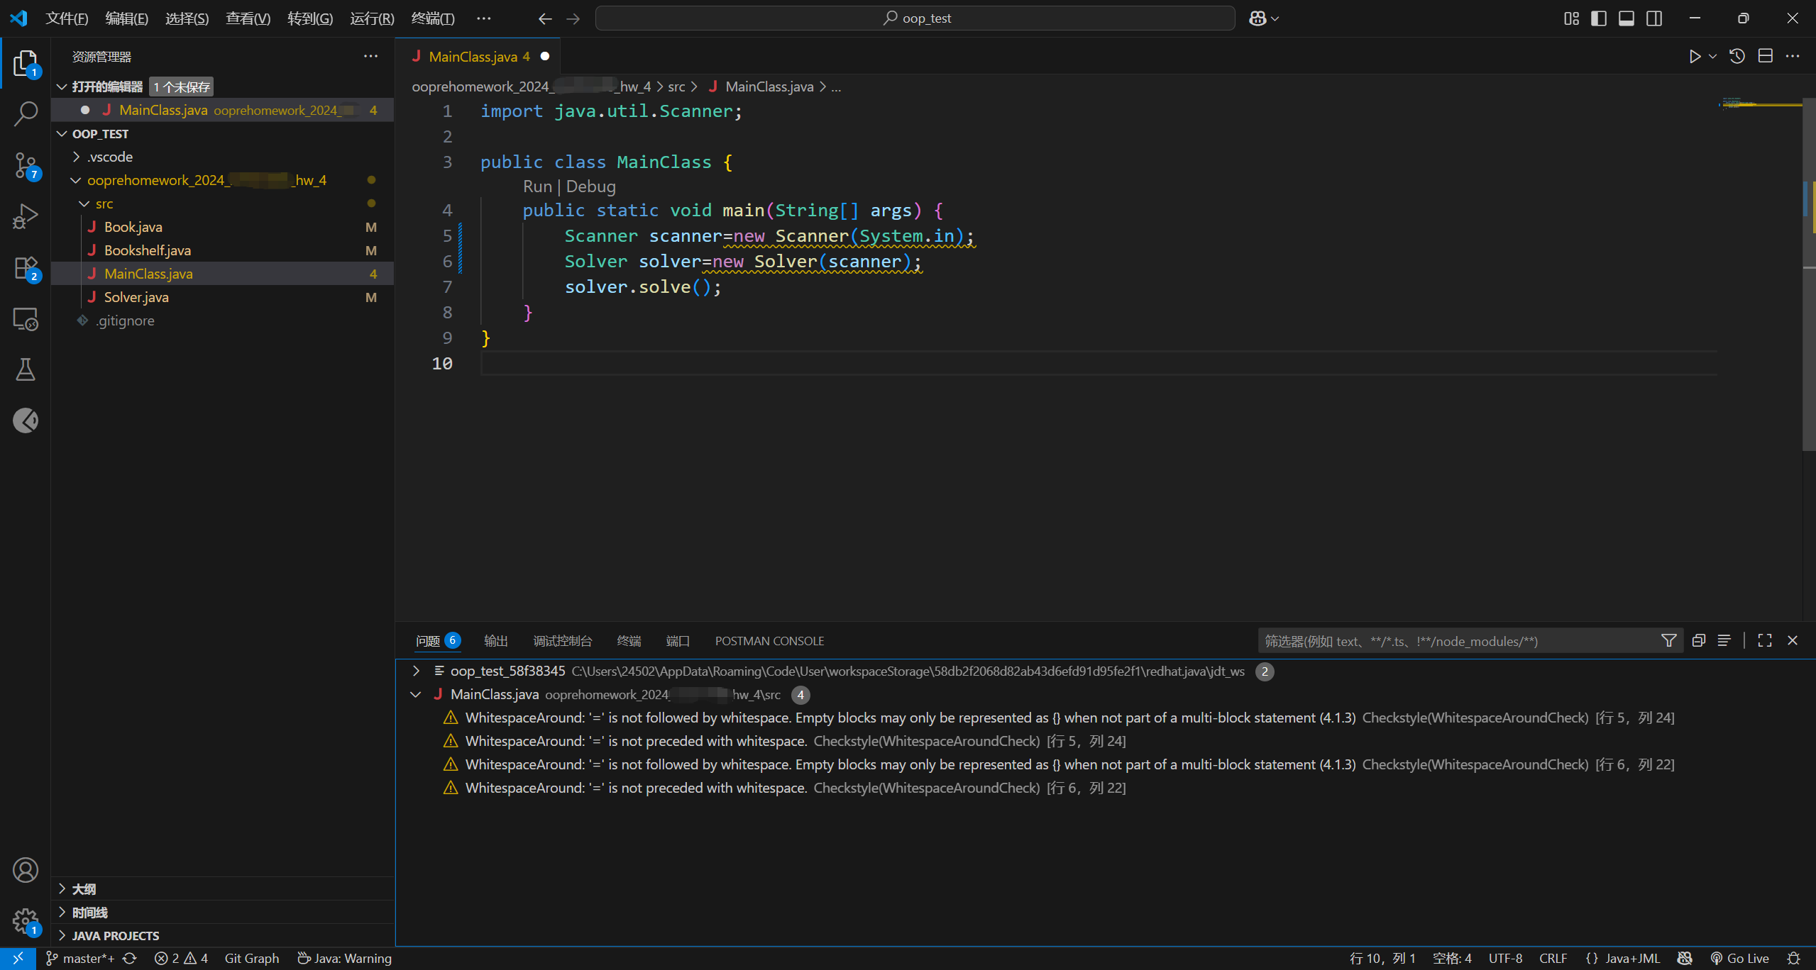This screenshot has height=970, width=1816.
Task: Open the Run and Debug view
Action: pos(26,216)
